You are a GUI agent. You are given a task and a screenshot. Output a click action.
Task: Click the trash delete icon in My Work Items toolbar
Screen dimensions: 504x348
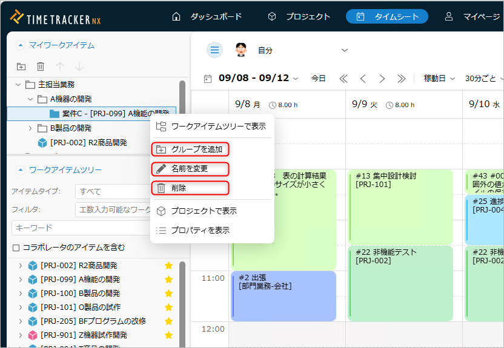point(41,67)
